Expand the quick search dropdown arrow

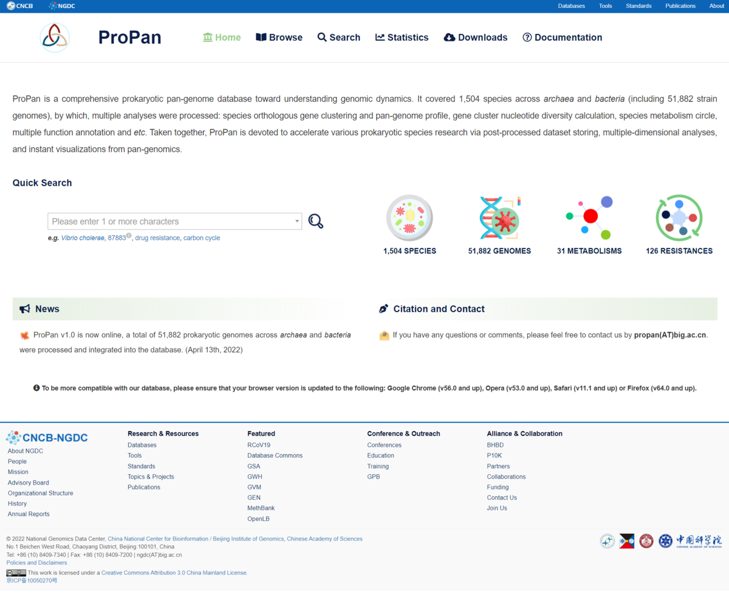pos(297,222)
